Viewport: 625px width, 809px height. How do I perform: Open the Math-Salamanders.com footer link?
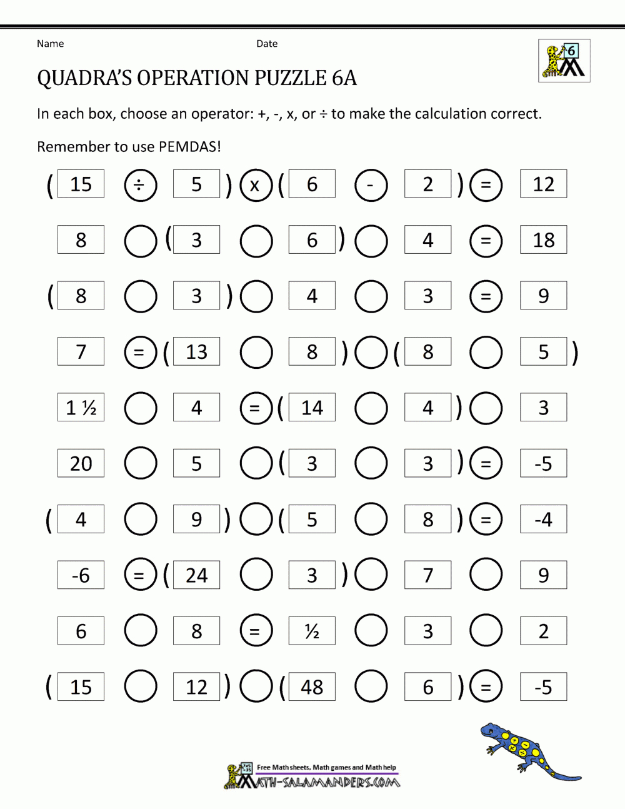[327, 782]
